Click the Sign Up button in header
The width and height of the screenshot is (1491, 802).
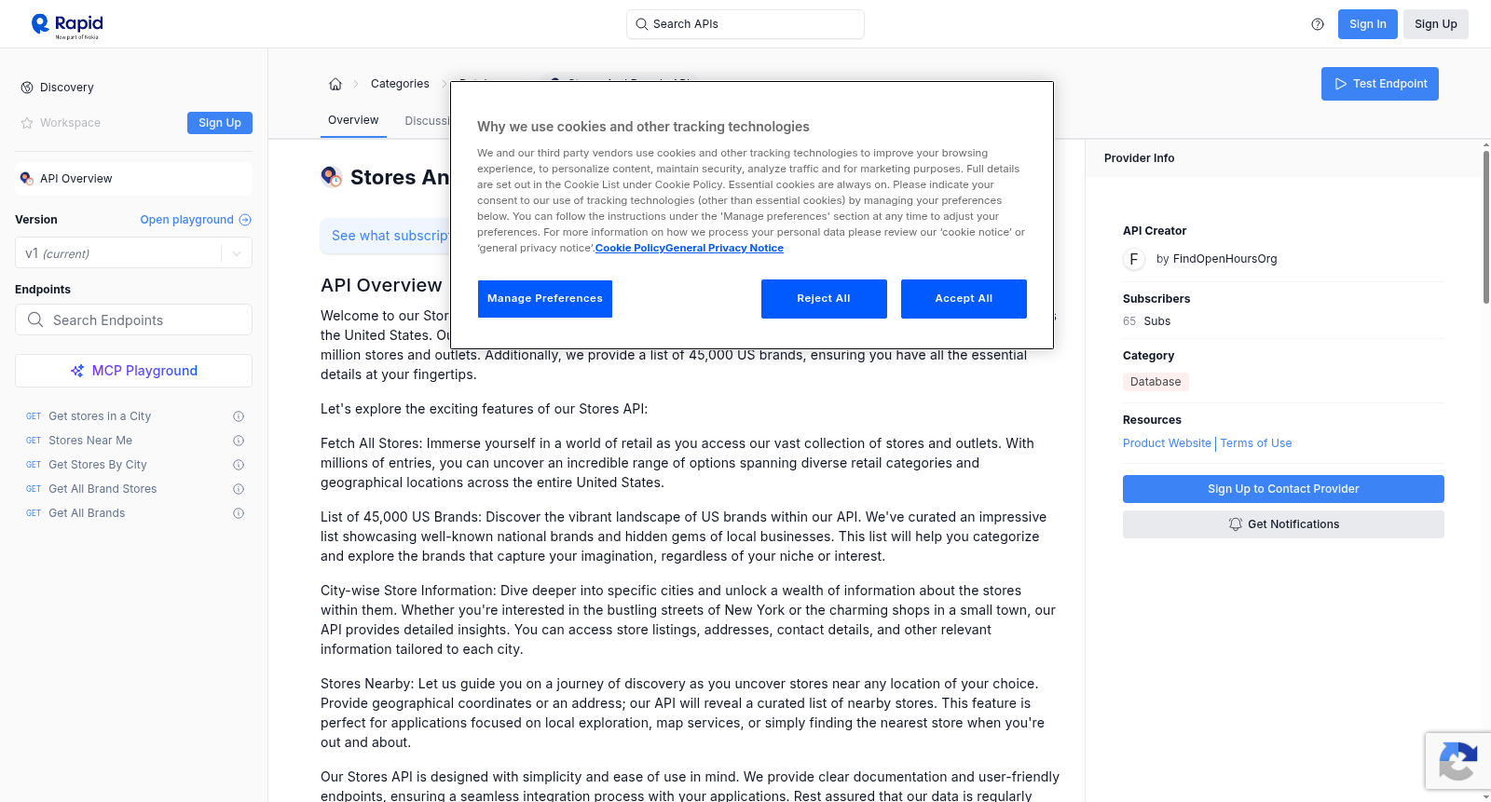pos(1436,24)
